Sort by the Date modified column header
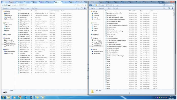 [x=133, y=11]
